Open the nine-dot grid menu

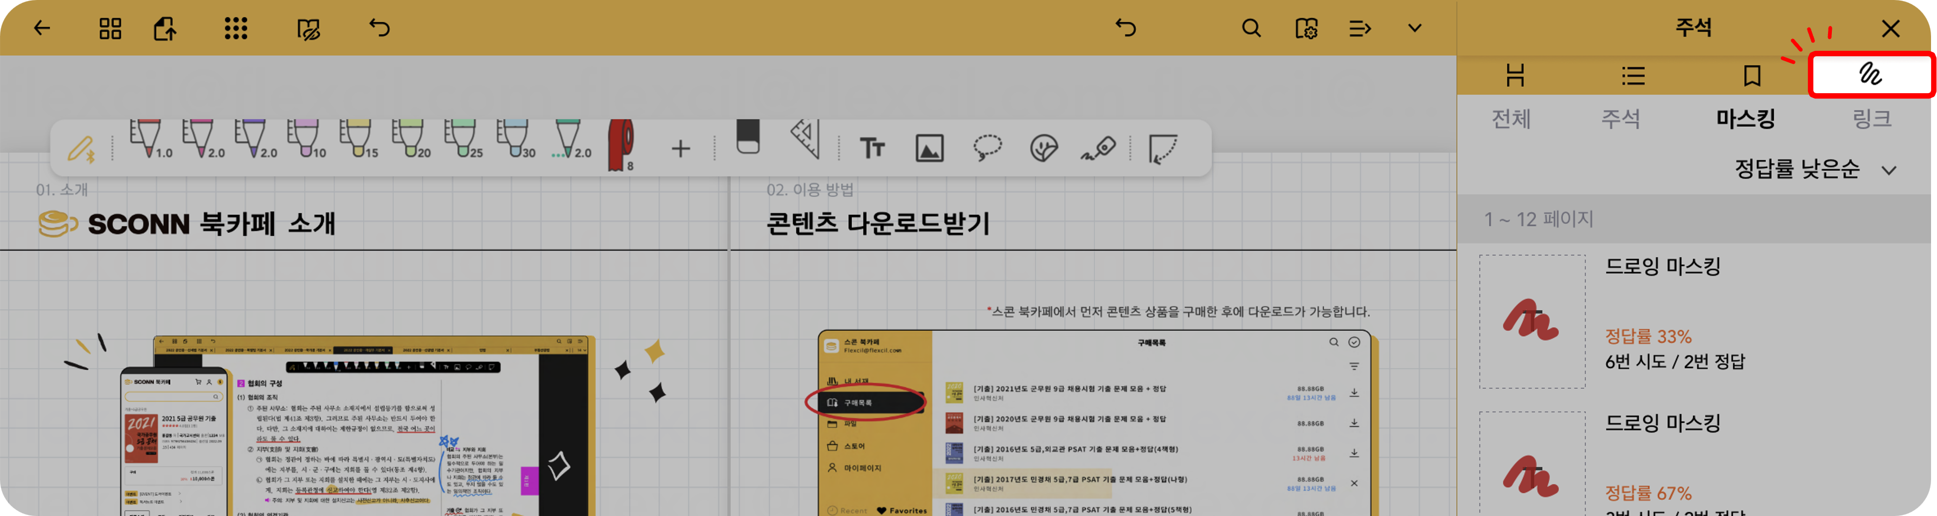pyautogui.click(x=235, y=29)
